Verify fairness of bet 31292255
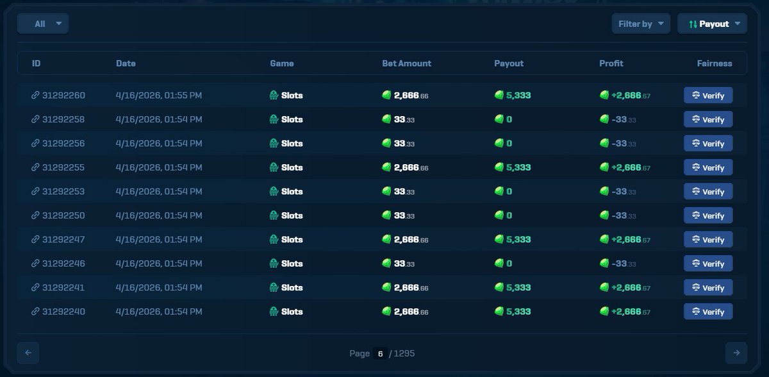 [708, 167]
